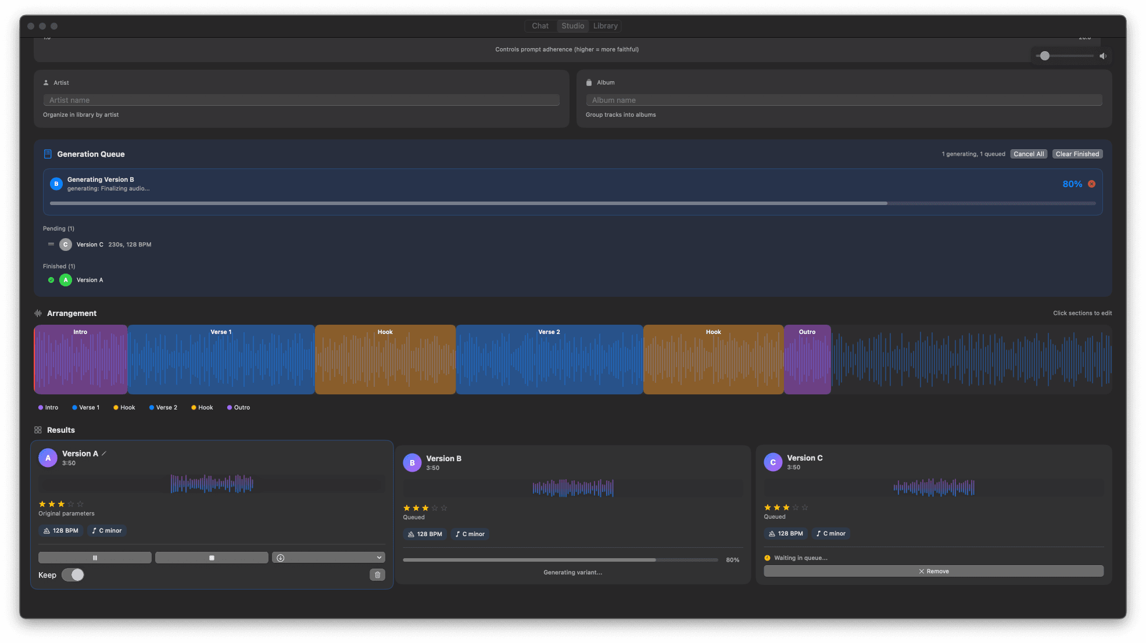The image size is (1146, 643).
Task: Click the 128 BPM chip on Version C
Action: pos(786,533)
